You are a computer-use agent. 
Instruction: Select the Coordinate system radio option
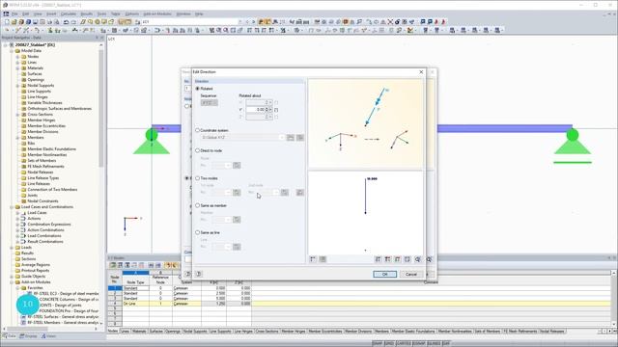coord(197,130)
